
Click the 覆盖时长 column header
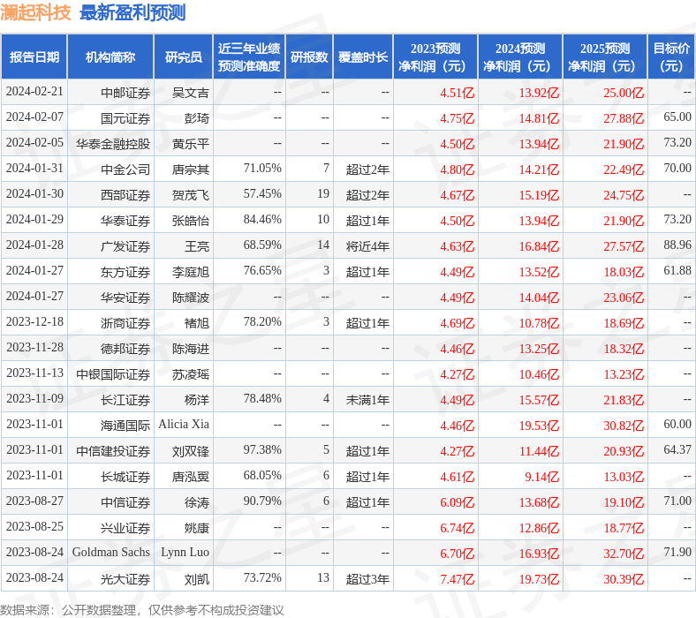click(363, 57)
